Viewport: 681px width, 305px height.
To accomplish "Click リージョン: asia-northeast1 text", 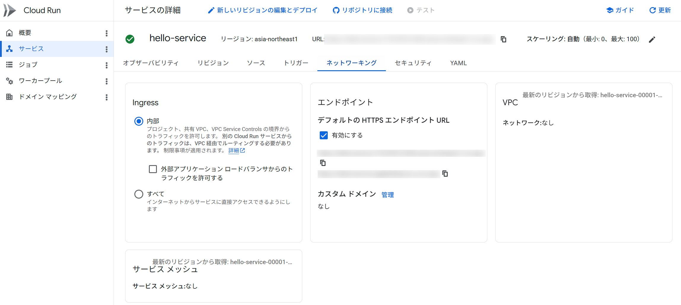I will coord(259,39).
